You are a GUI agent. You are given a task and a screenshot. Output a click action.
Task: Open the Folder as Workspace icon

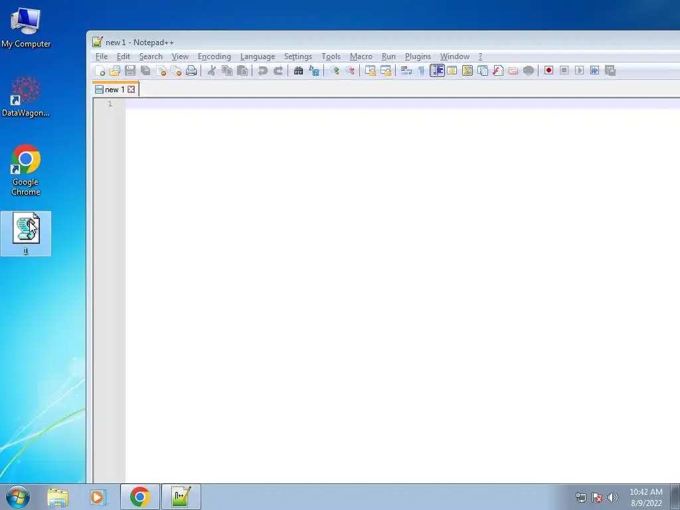coord(513,70)
